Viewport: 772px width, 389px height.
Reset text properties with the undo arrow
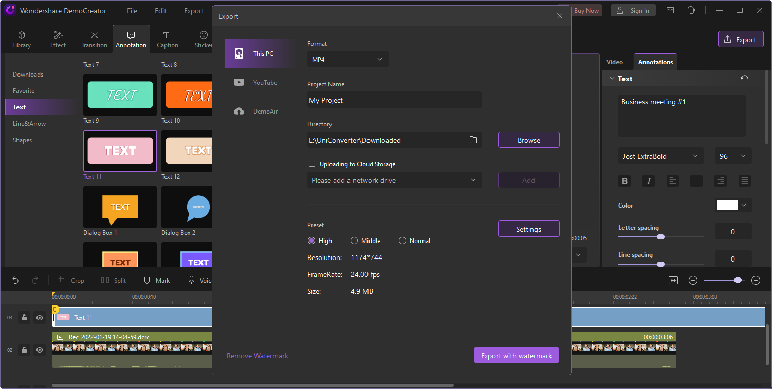pyautogui.click(x=744, y=79)
